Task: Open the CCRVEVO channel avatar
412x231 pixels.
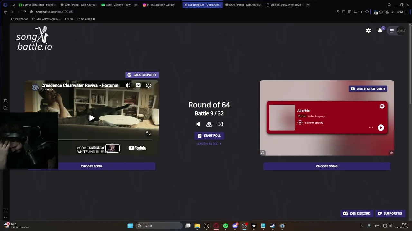Action: click(35, 87)
